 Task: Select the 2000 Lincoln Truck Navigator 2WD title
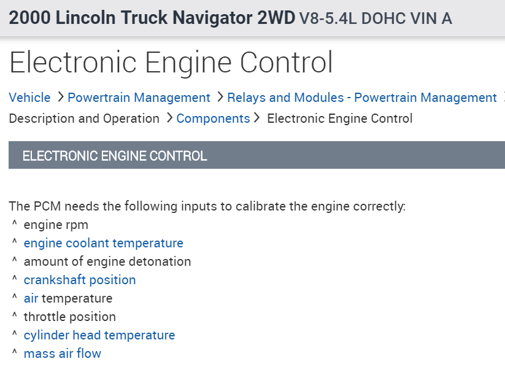pyautogui.click(x=151, y=18)
